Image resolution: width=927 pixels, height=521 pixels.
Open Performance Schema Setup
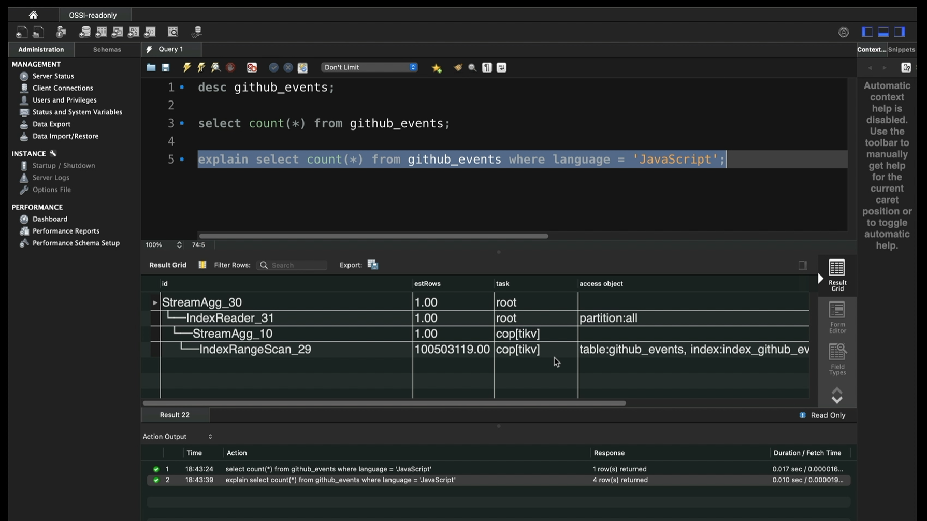point(76,243)
